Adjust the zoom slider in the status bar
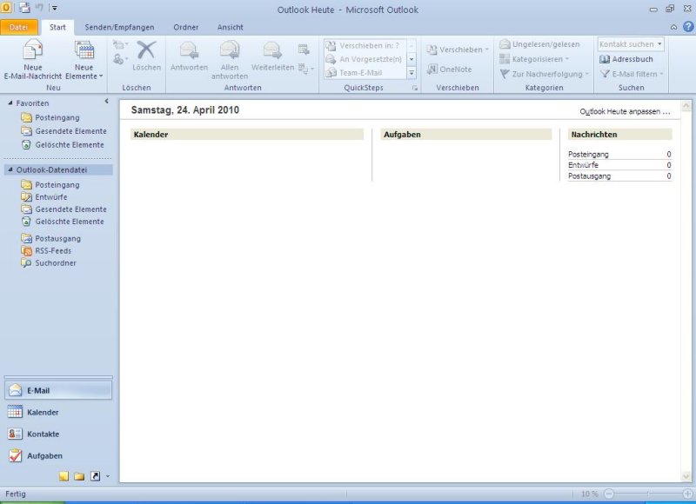The image size is (696, 504). pyautogui.click(x=647, y=494)
